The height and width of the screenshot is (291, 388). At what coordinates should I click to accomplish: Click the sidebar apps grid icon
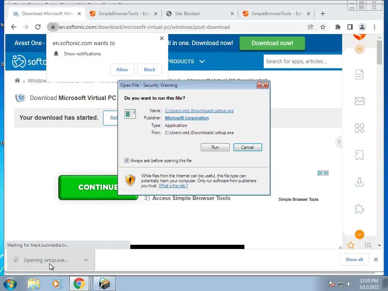click(x=359, y=128)
